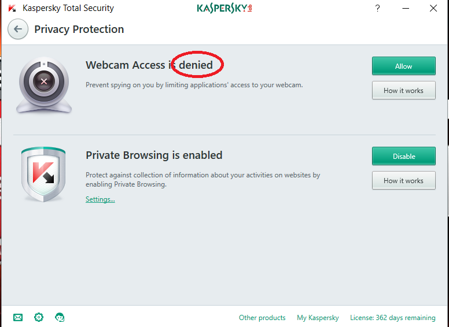Minimize the Kaspersky window

pos(406,8)
